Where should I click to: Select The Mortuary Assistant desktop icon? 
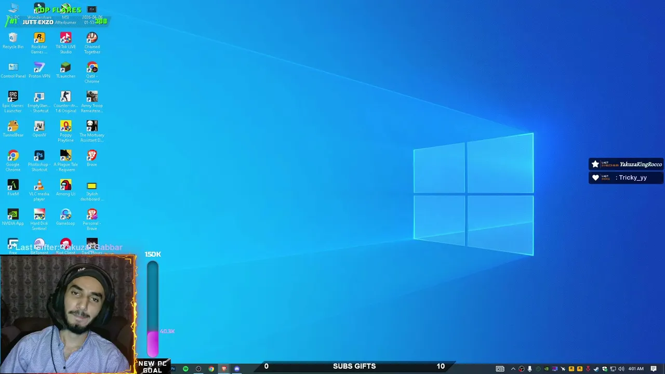[x=92, y=131]
